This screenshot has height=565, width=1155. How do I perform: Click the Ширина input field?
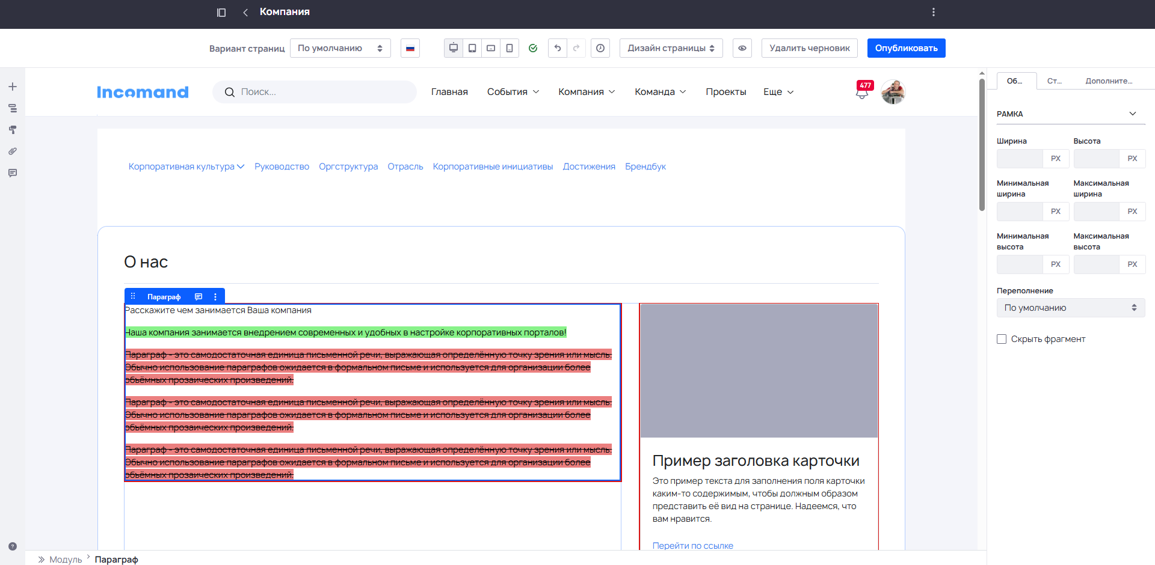tap(1020, 159)
